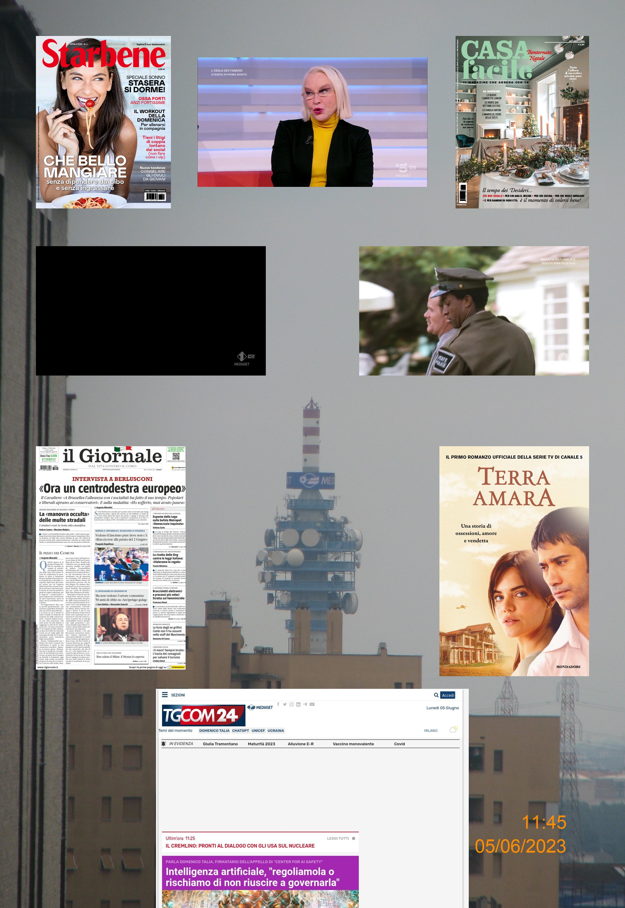Click the Sezioni label
The image size is (625, 908).
pos(178,695)
